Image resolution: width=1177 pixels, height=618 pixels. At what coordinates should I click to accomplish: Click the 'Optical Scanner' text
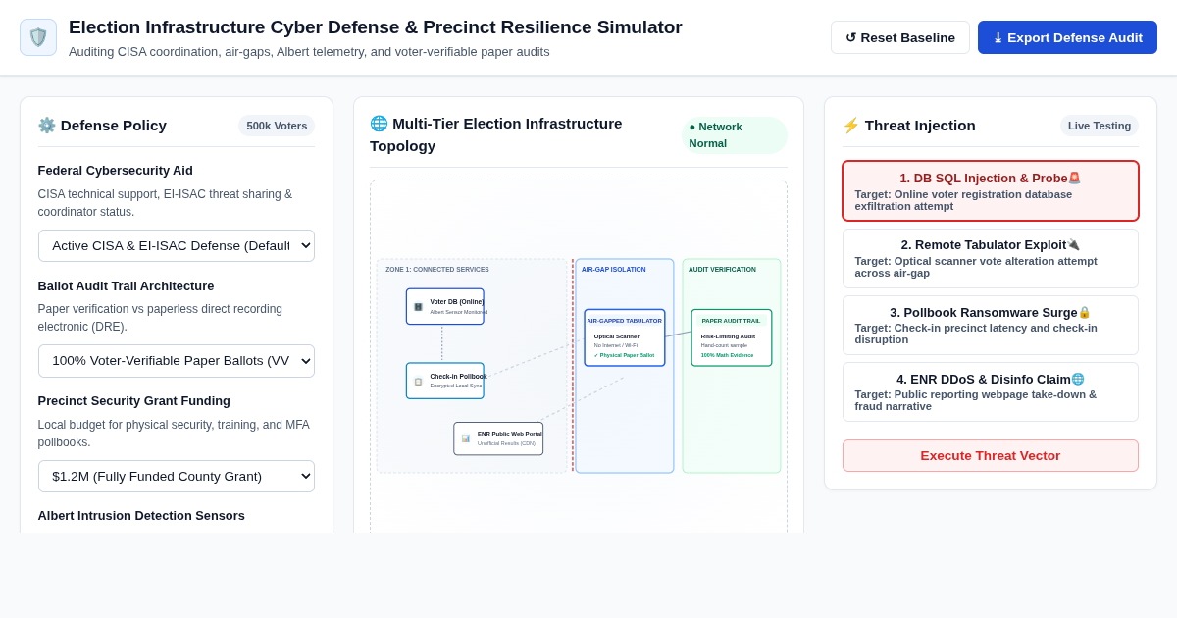[616, 336]
